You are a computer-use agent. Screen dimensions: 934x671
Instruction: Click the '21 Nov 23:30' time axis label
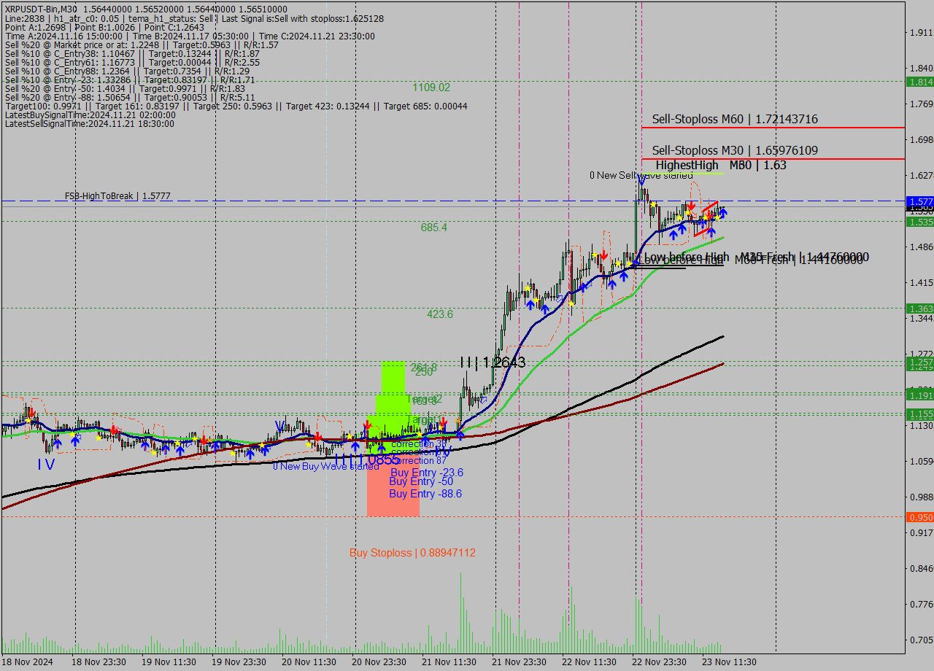point(519,662)
